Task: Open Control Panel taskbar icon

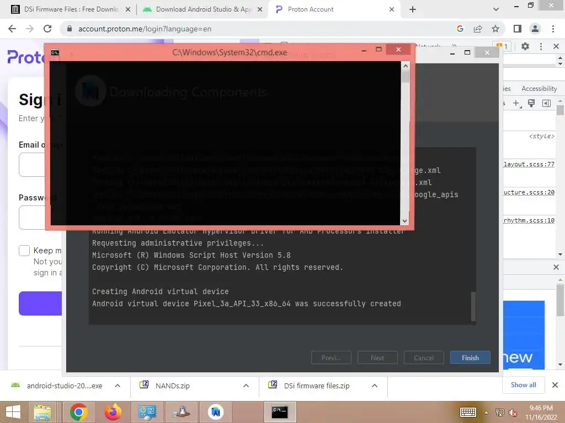Action: 147,412
